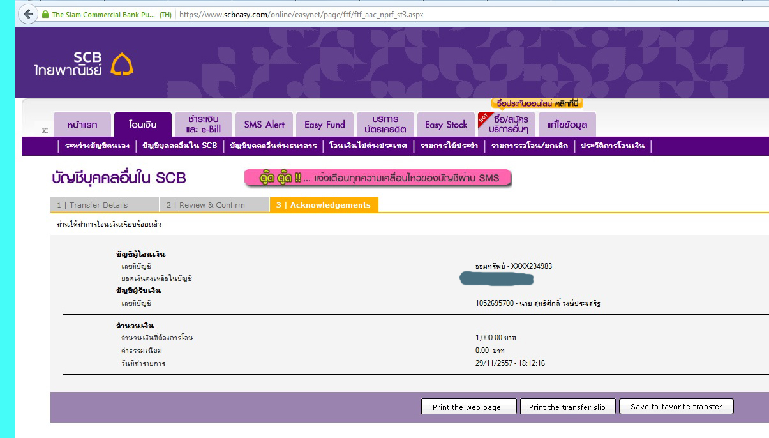This screenshot has height=438, width=769.
Task: Click the จำนวนเงินที่ต้องการโอน label
Action: (157, 338)
